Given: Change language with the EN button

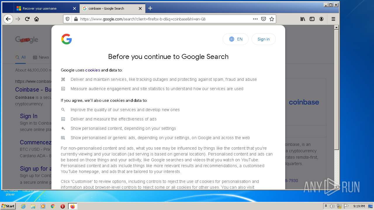Looking at the screenshot, I should [x=236, y=39].
